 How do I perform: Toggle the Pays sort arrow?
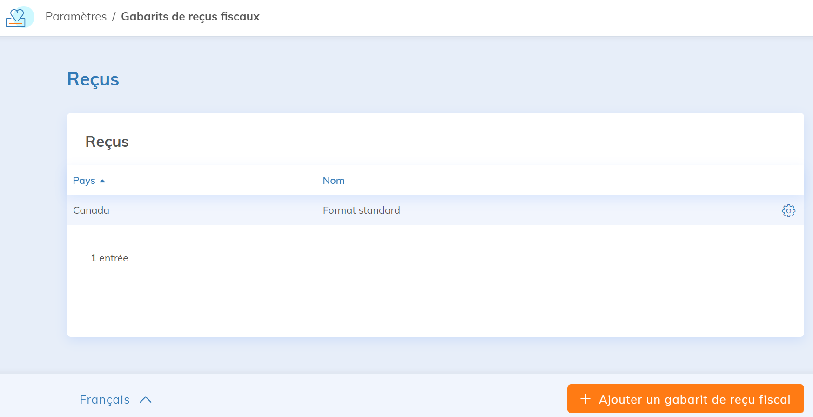pyautogui.click(x=102, y=181)
